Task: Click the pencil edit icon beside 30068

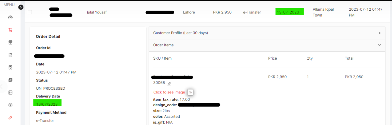Action: pyautogui.click(x=169, y=84)
